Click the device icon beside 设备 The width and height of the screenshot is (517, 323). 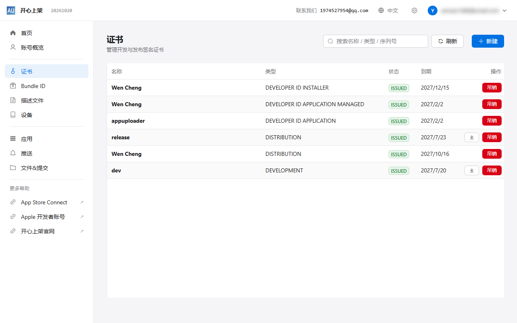13,115
